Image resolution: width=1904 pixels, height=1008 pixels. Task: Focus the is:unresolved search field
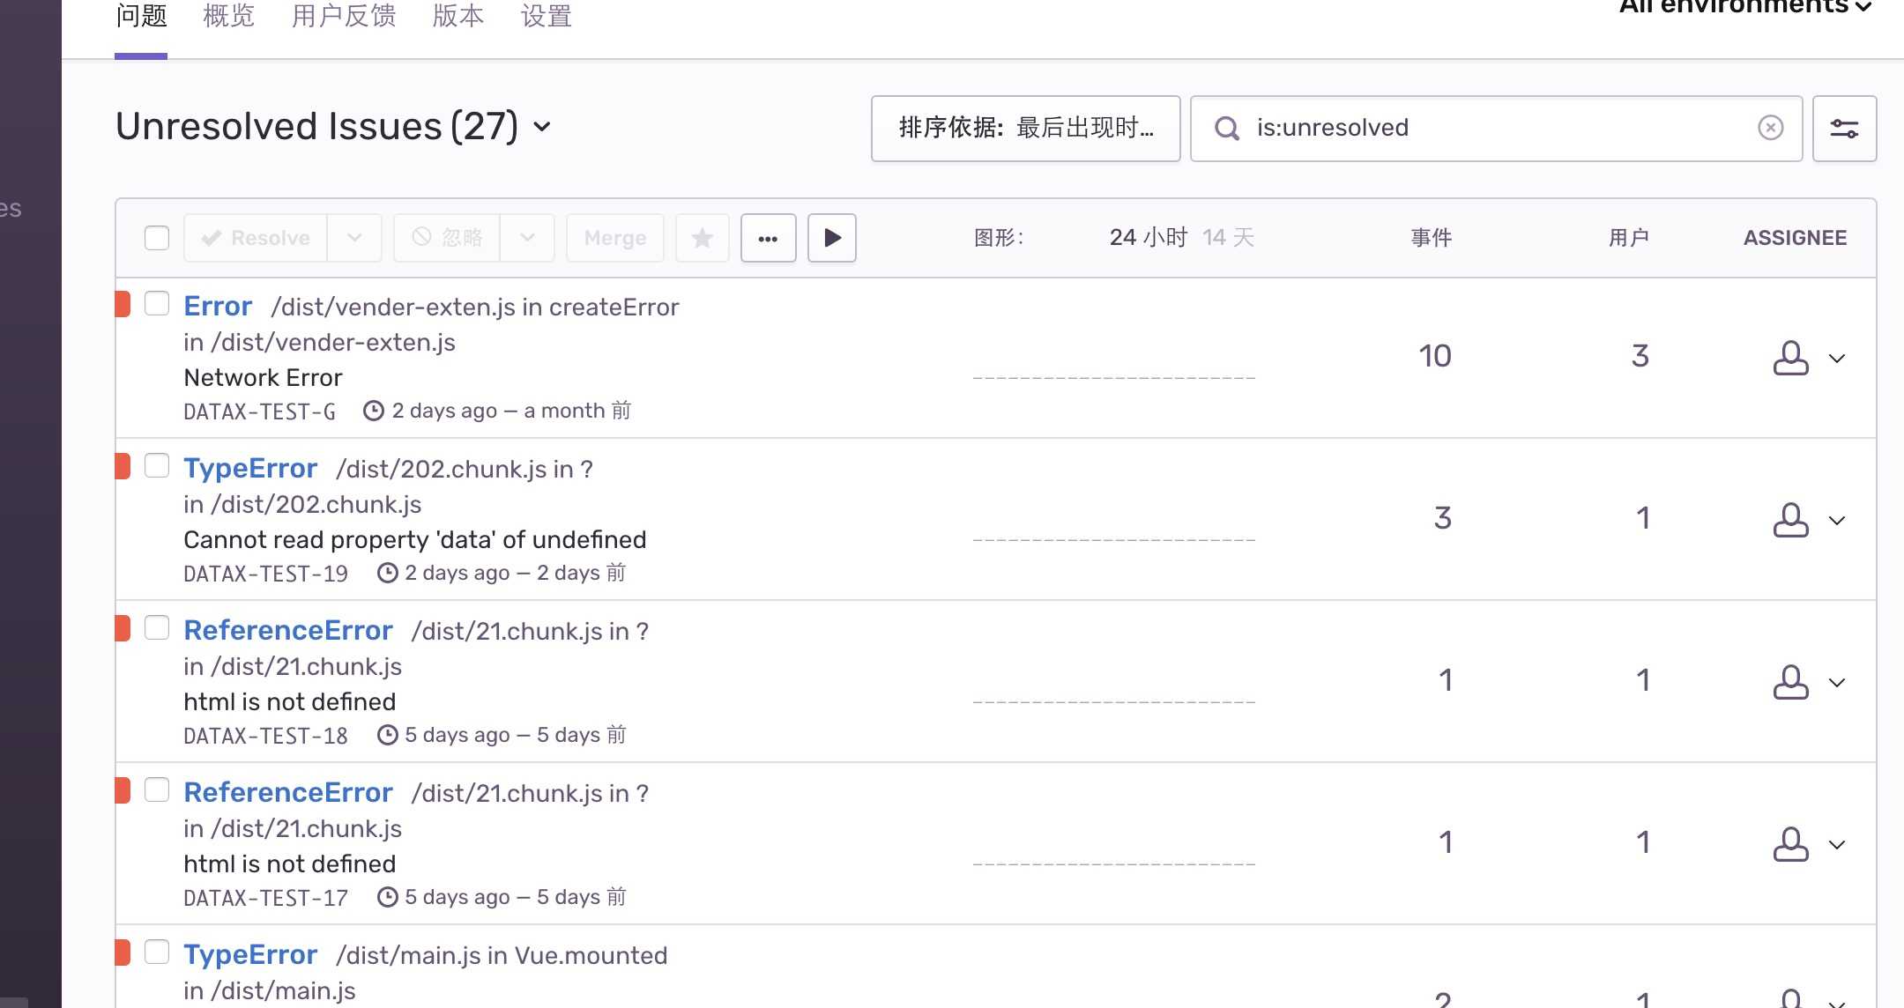click(1496, 129)
